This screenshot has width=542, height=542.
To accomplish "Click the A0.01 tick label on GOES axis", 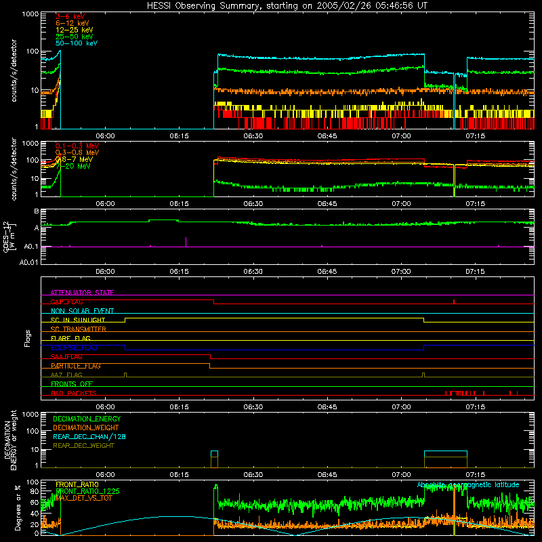I will (x=28, y=262).
